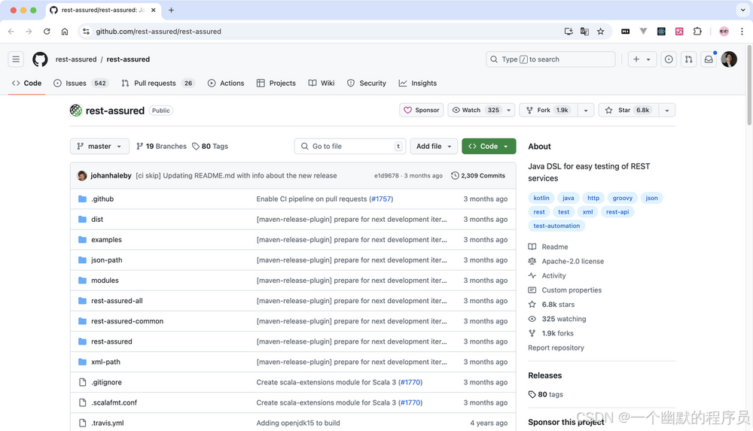Open the Actions tab

[226, 83]
